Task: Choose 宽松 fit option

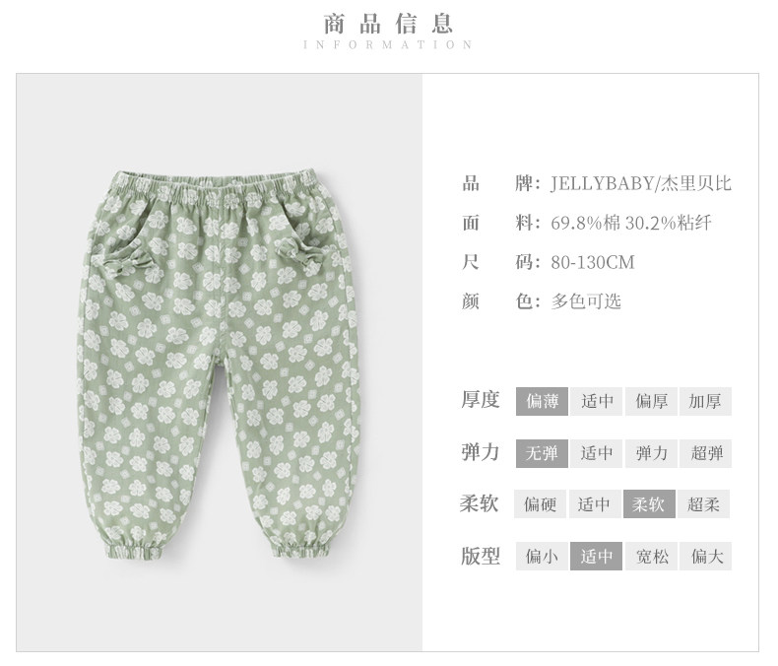Action: tap(651, 556)
